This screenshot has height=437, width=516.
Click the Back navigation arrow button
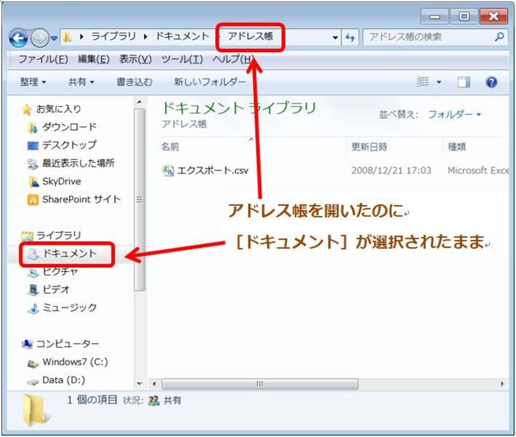(18, 38)
